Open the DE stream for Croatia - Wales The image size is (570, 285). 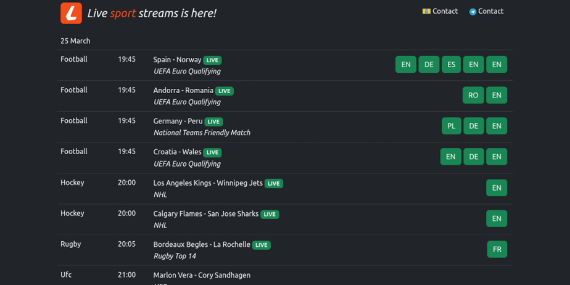pos(474,157)
